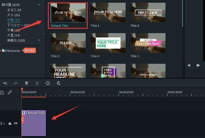The image size is (205, 138).
Task: Click the red playhead marker
Action: coord(22,89)
